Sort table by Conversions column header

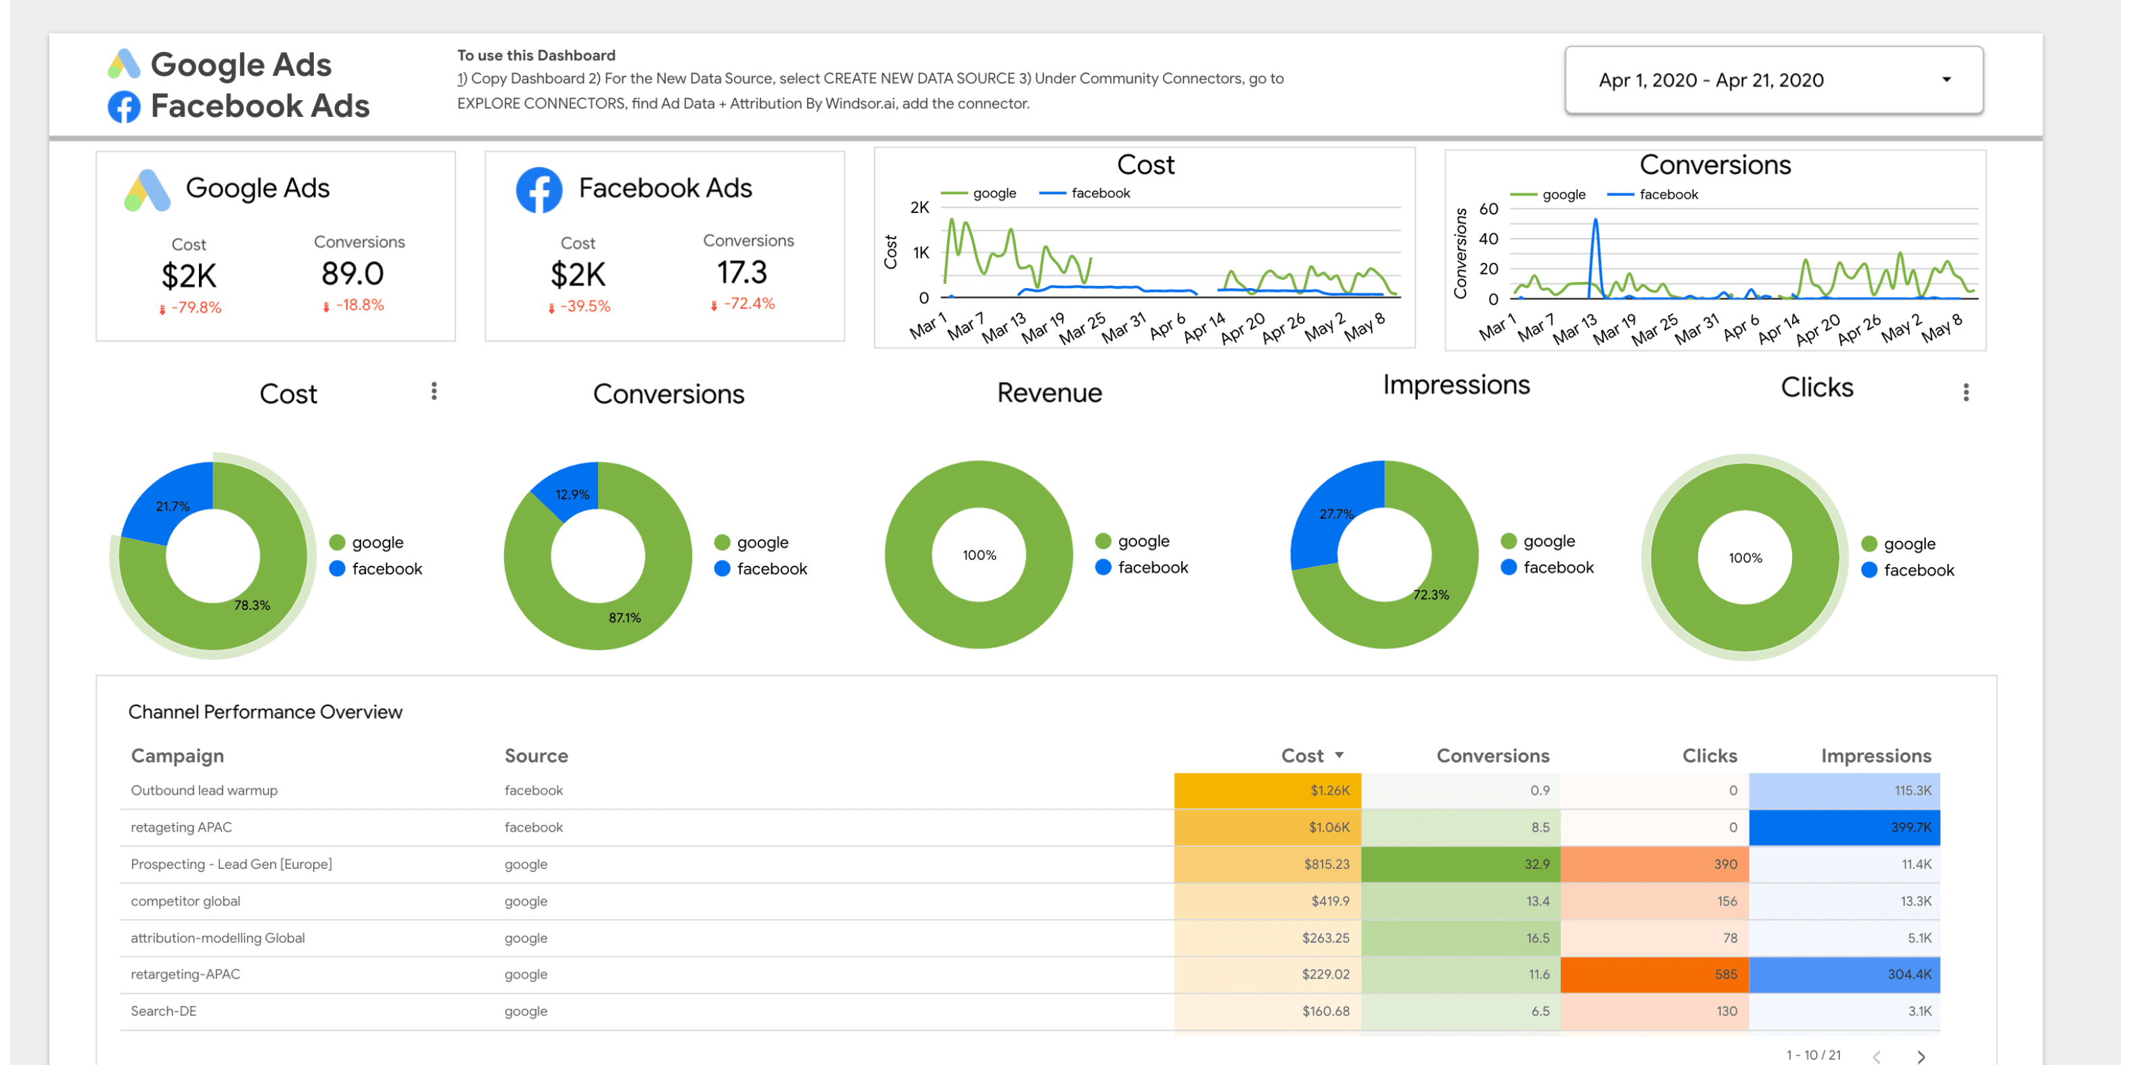click(1492, 756)
